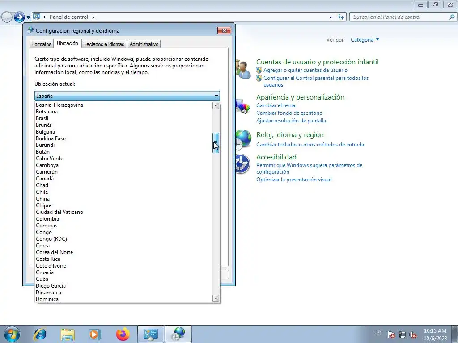Click the scroll-up arrow of country list
The height and width of the screenshot is (343, 458).
point(216,105)
